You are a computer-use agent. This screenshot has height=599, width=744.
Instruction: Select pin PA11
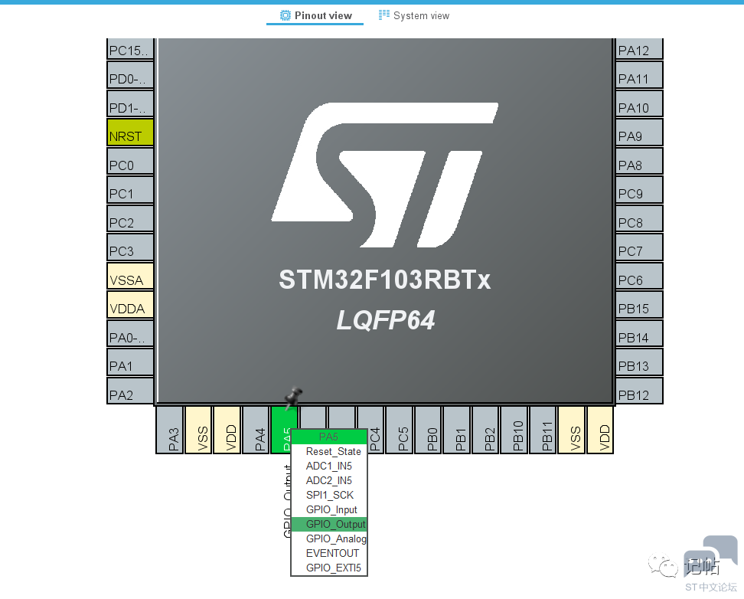[x=639, y=74]
